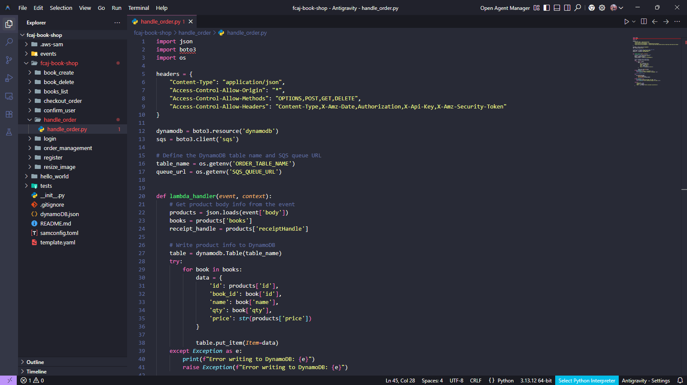
Task: Expand the book_create folder
Action: click(73, 73)
